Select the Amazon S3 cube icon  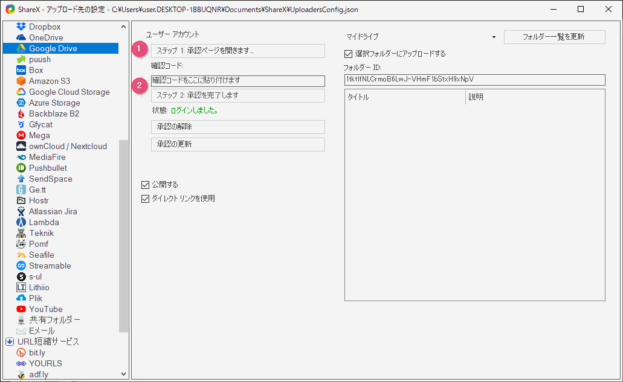(x=21, y=81)
